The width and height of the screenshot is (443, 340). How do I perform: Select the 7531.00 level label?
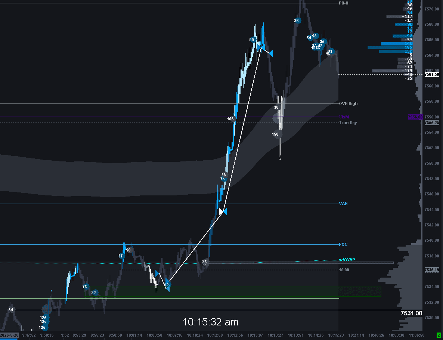click(x=411, y=313)
